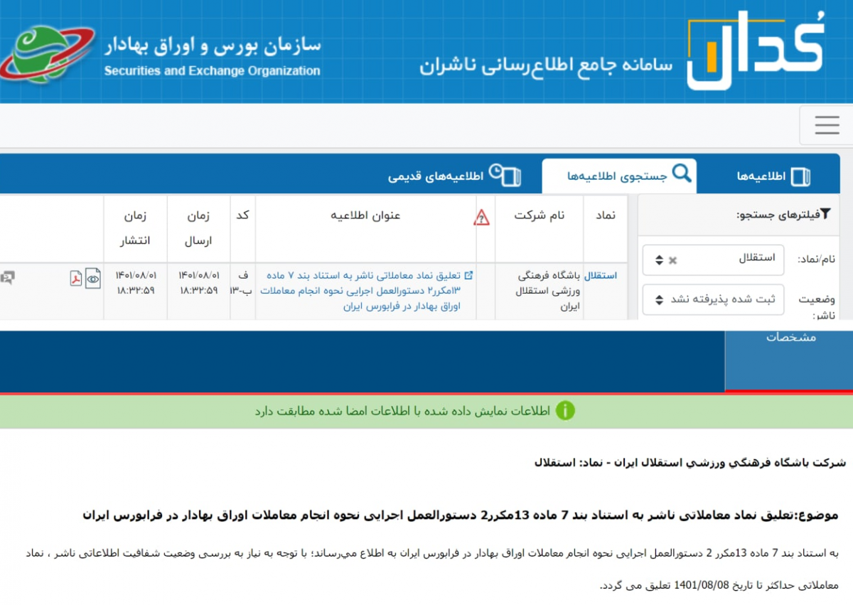Open the مشخصات tab
The width and height of the screenshot is (853, 605).
pos(790,338)
